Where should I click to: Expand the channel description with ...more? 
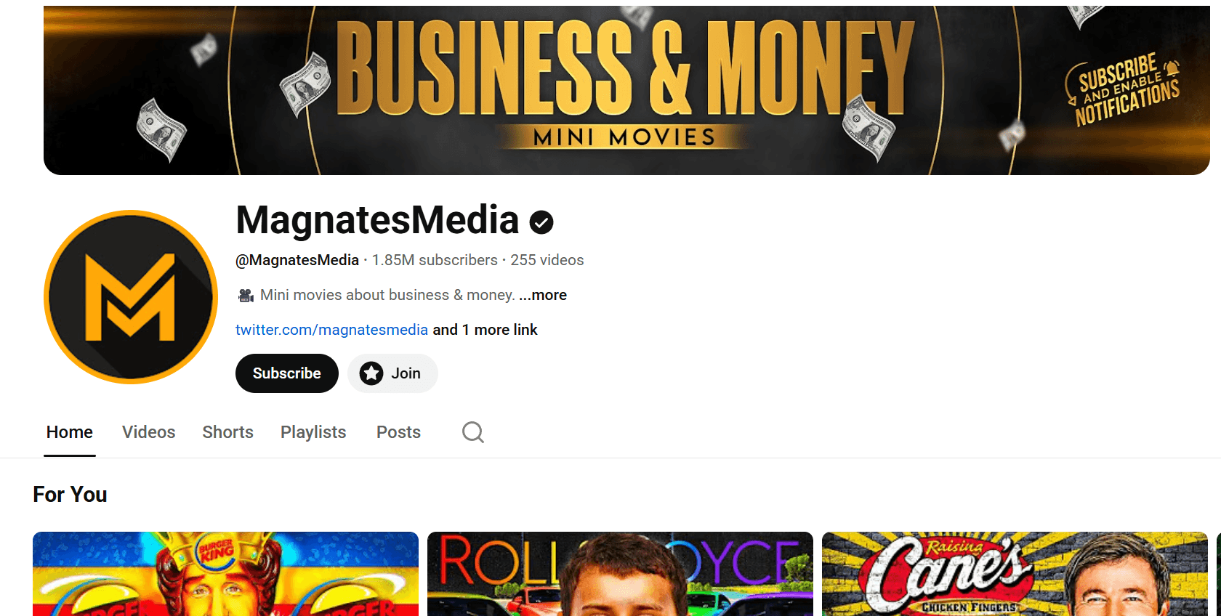point(543,295)
